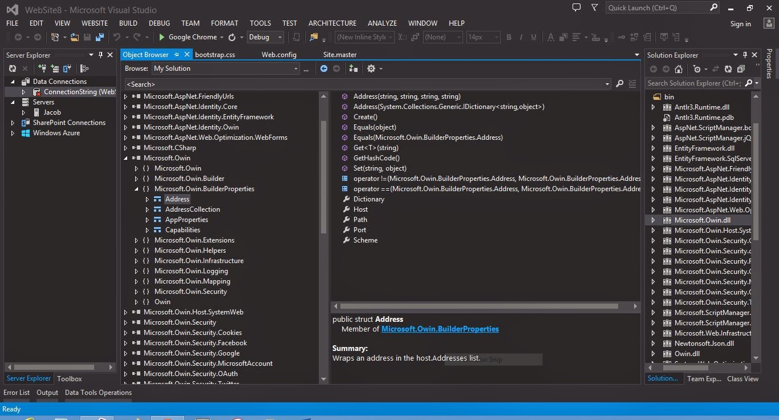Open the Browse My Solution dropdown
Viewport: 779px width, 420px height.
(295, 68)
